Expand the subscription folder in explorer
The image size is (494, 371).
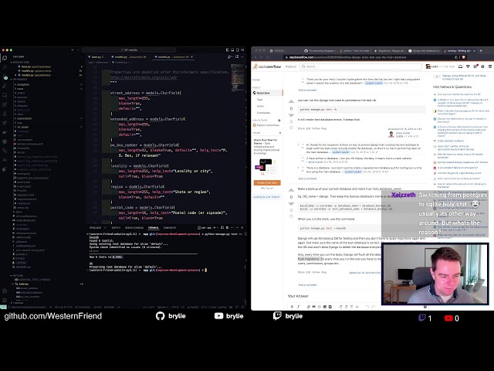[24, 118]
